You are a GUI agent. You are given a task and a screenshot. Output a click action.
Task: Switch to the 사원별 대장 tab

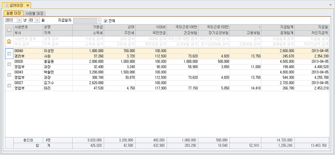(34, 13)
